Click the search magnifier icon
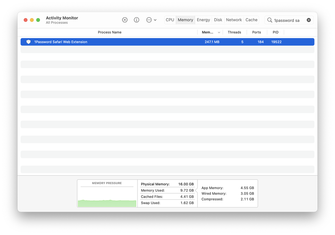This screenshot has width=335, height=235. (270, 20)
